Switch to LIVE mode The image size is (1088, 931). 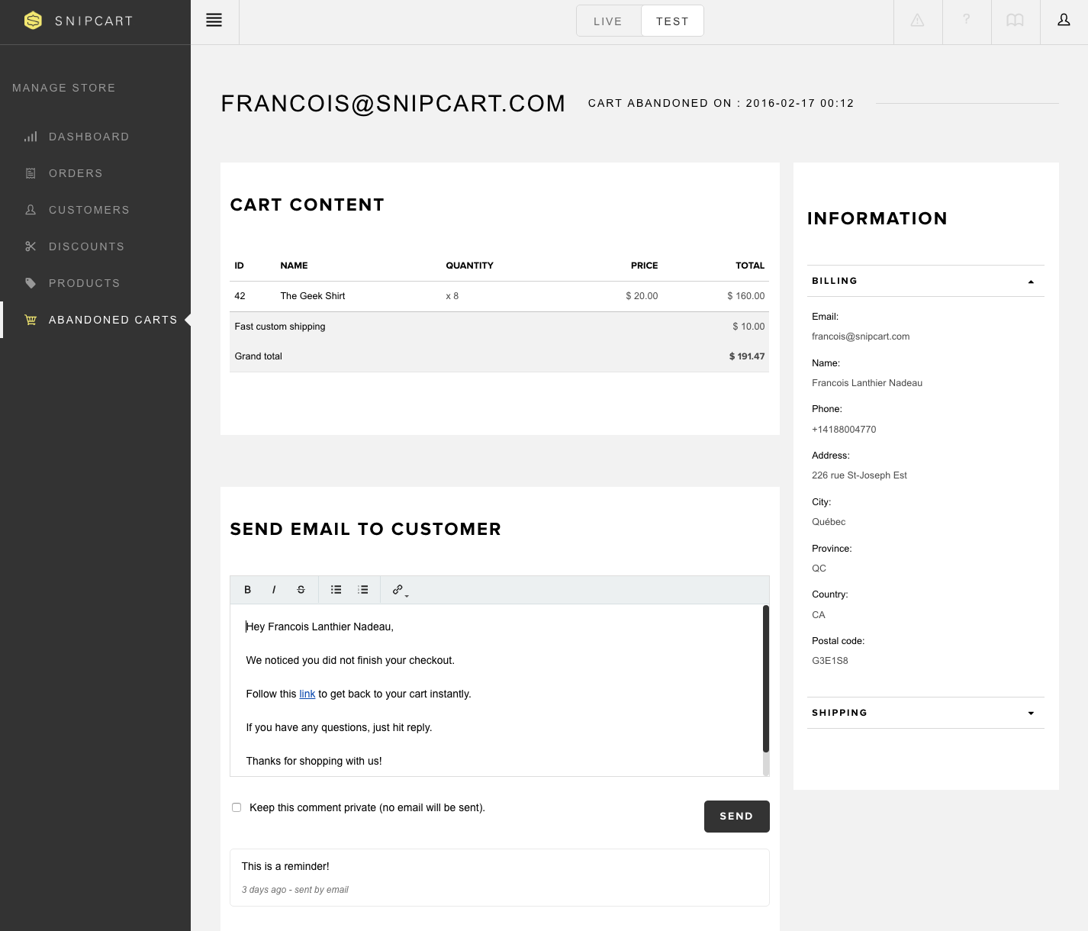click(x=608, y=21)
